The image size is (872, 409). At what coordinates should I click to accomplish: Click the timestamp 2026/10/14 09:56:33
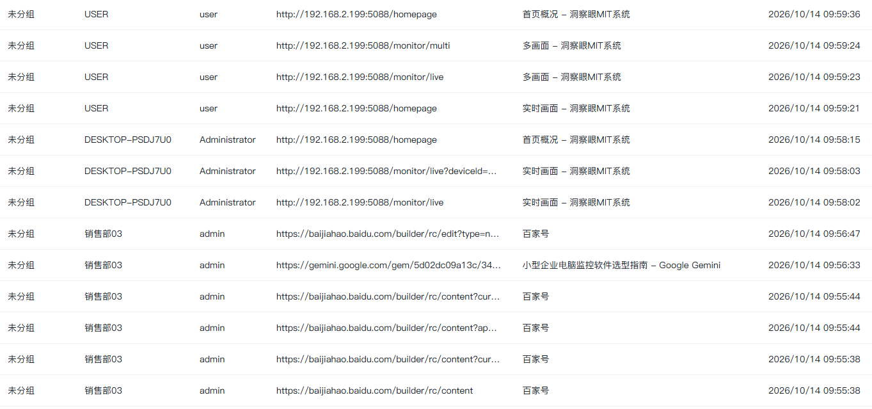pos(814,265)
